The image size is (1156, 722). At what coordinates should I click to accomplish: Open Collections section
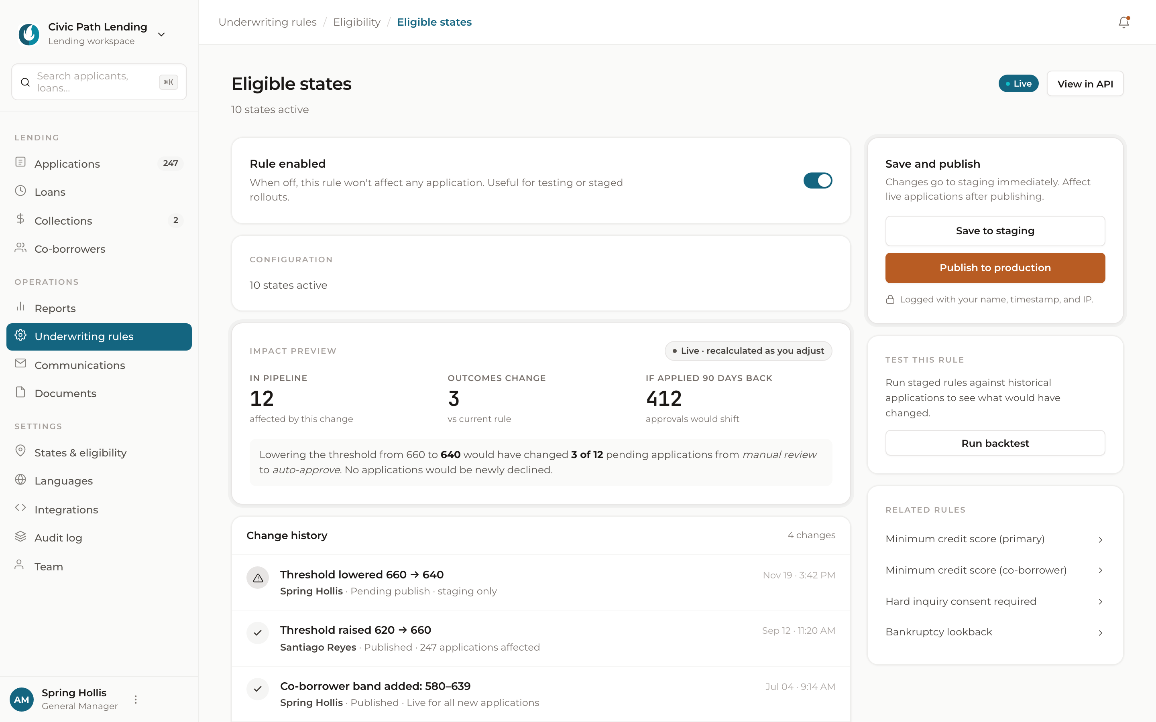(x=100, y=221)
